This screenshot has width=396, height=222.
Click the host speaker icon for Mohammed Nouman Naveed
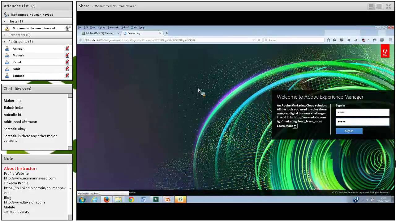(x=67, y=28)
